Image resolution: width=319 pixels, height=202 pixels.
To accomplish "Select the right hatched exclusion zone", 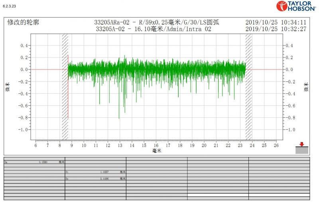I will tap(248, 87).
